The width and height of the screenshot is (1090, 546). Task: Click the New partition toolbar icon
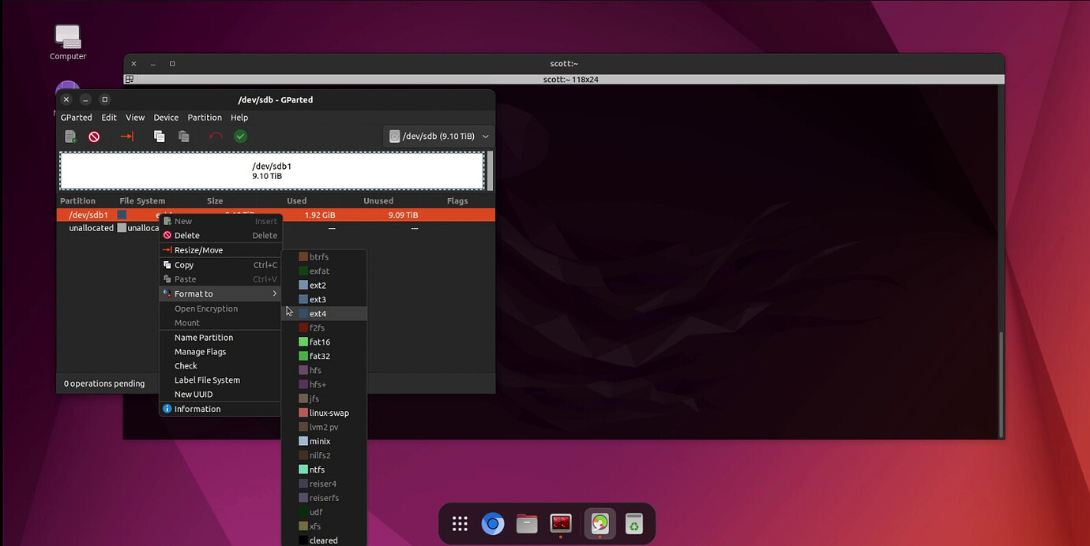[x=70, y=136]
